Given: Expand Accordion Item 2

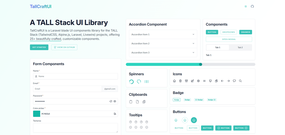Looking at the screenshot, I should pos(163,44).
